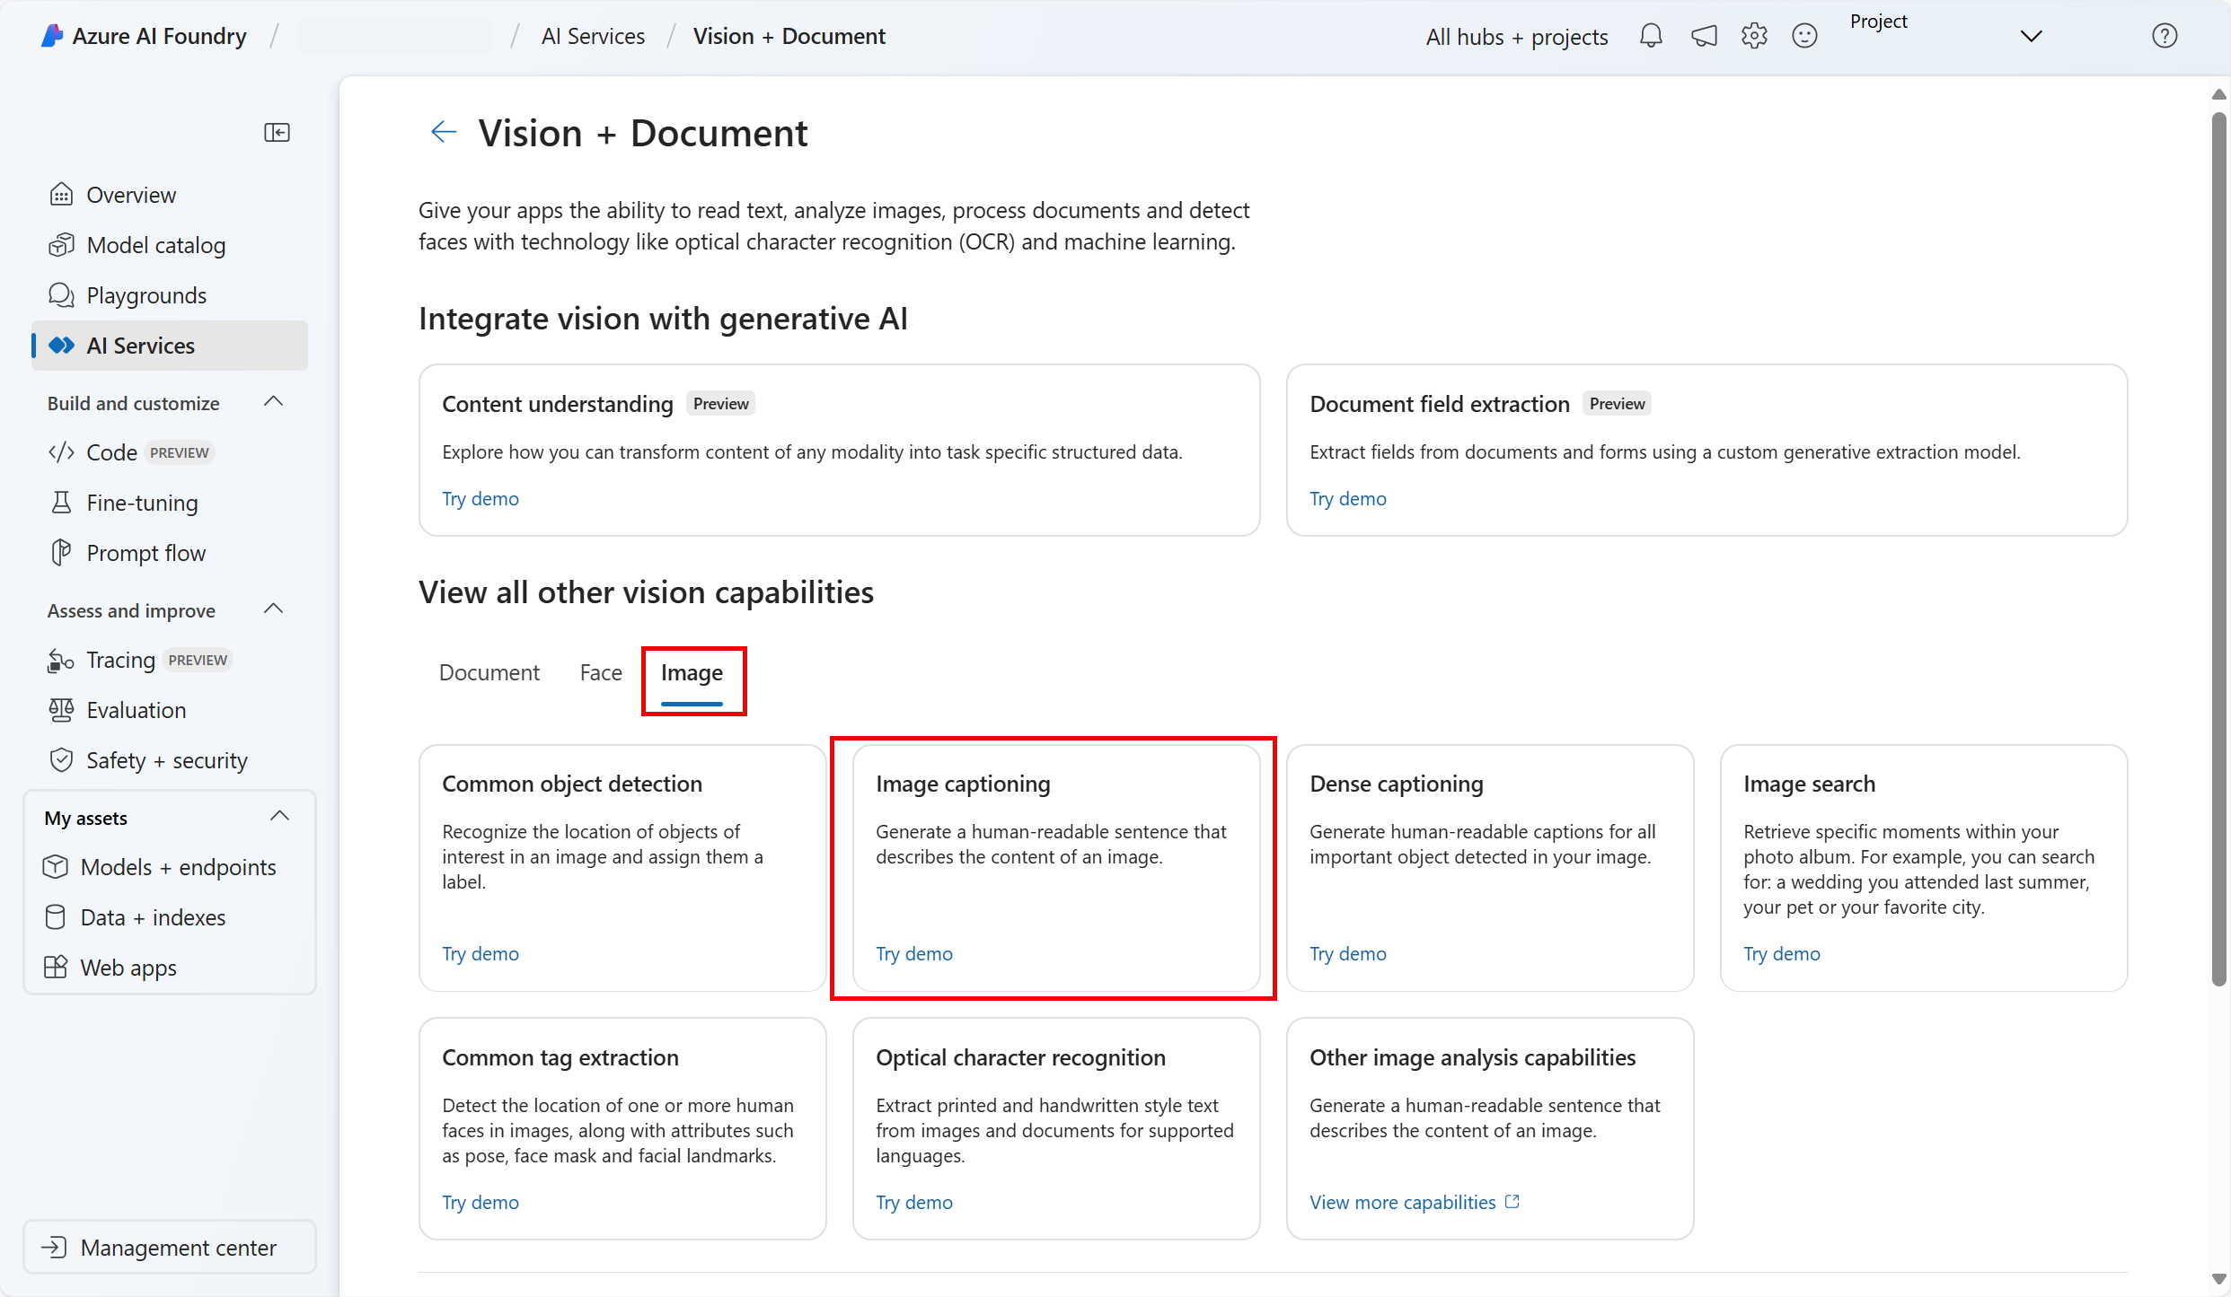Click All hubs + projects link
The height and width of the screenshot is (1297, 2231).
(1517, 37)
